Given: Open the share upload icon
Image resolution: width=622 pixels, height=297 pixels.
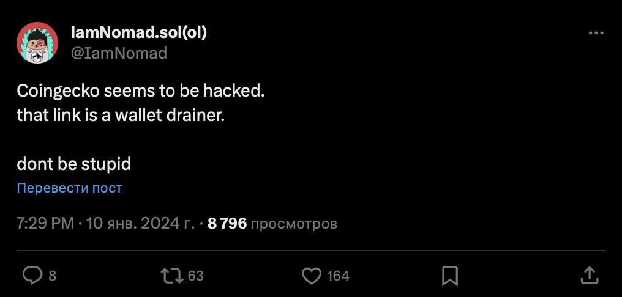Looking at the screenshot, I should pos(589,275).
